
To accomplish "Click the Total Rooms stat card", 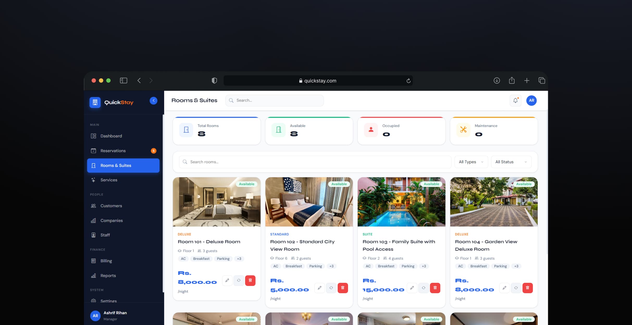I will pyautogui.click(x=216, y=131).
